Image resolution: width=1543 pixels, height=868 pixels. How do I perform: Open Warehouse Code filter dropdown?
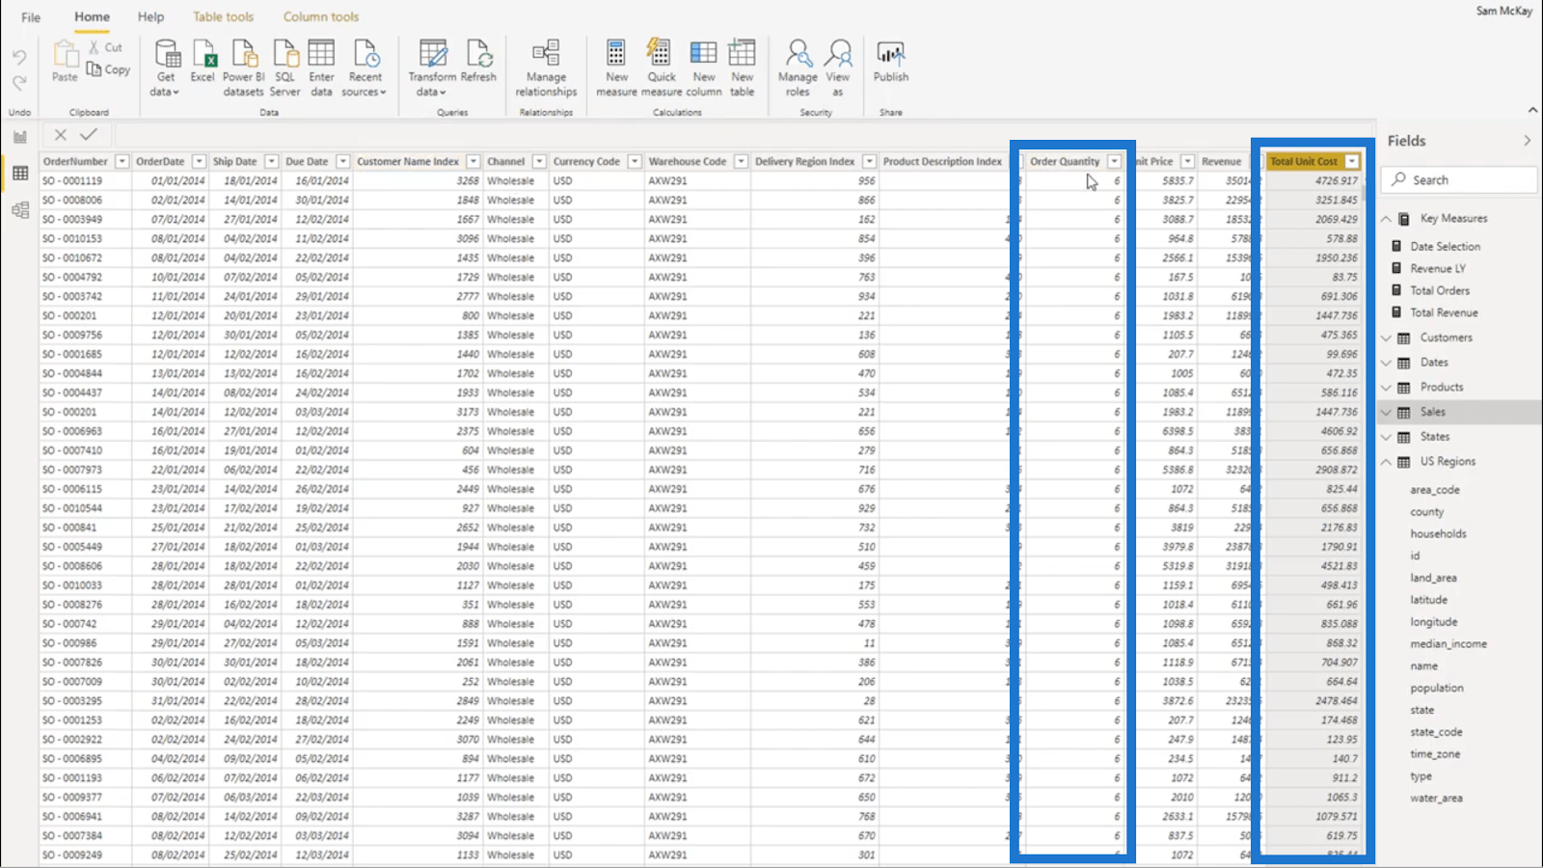(x=741, y=161)
